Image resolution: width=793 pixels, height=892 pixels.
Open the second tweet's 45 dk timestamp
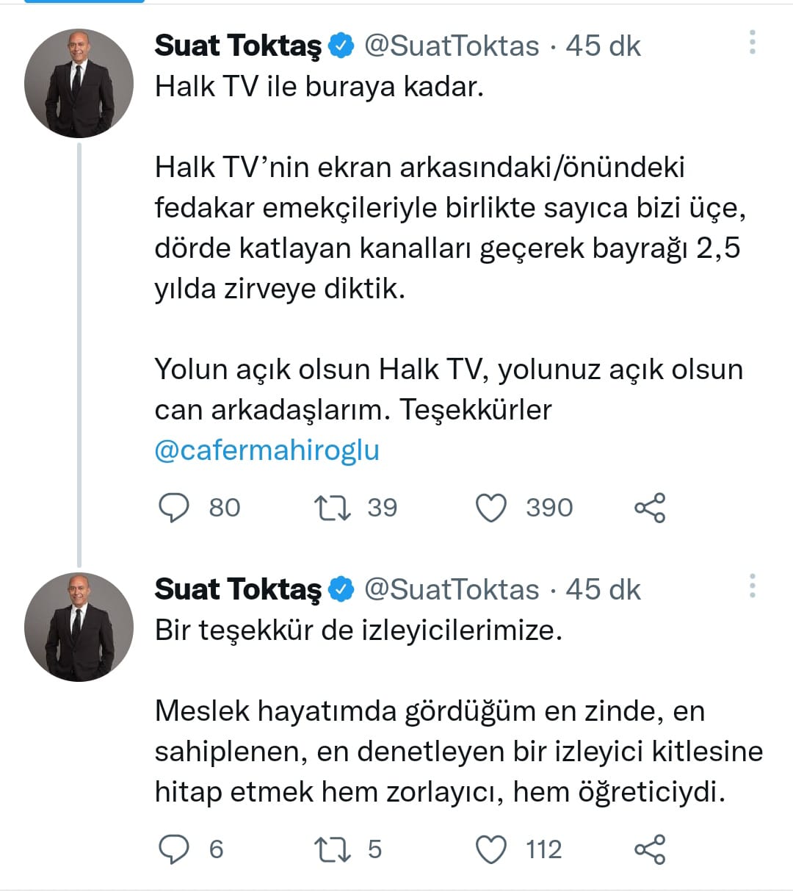tap(603, 589)
